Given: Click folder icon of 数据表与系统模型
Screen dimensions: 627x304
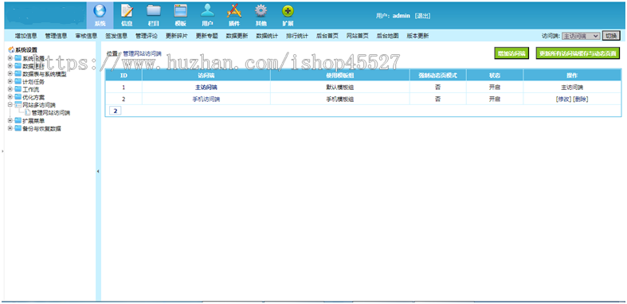Looking at the screenshot, I should tap(18, 74).
